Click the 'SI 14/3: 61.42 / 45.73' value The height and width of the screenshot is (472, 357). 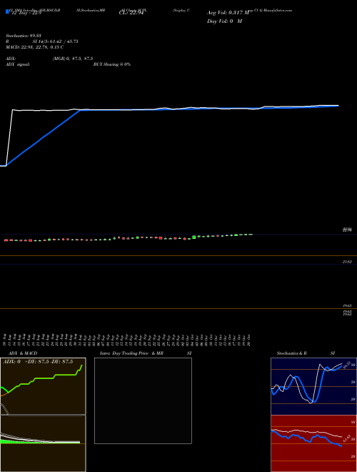[55, 41]
